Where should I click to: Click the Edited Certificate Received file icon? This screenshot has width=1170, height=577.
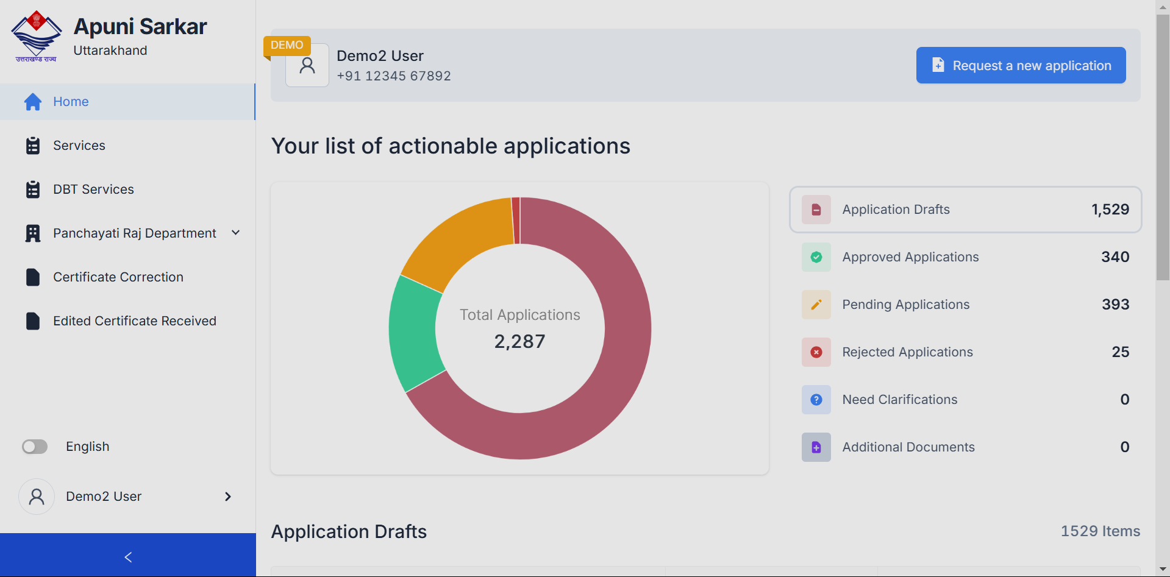[33, 321]
